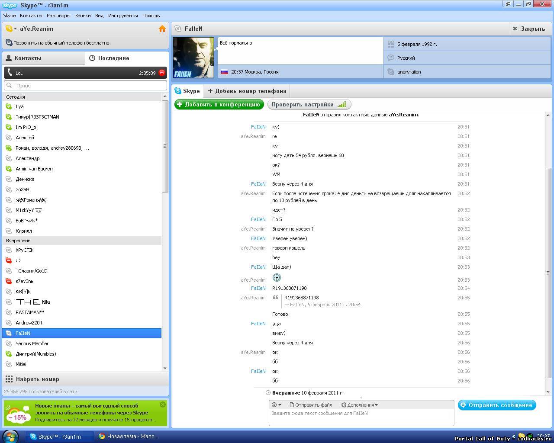The height and width of the screenshot is (443, 554).
Task: Select the ХРуСТIК conversation
Action: pyautogui.click(x=82, y=250)
